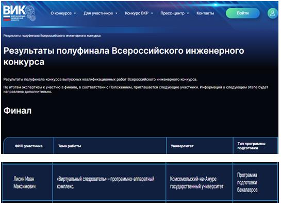Expand the arrow beside Пресс-центр
The image size is (281, 203).
(x=188, y=13)
